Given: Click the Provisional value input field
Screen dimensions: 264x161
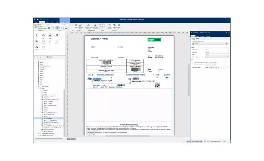Looking at the screenshot, I should [x=216, y=67].
